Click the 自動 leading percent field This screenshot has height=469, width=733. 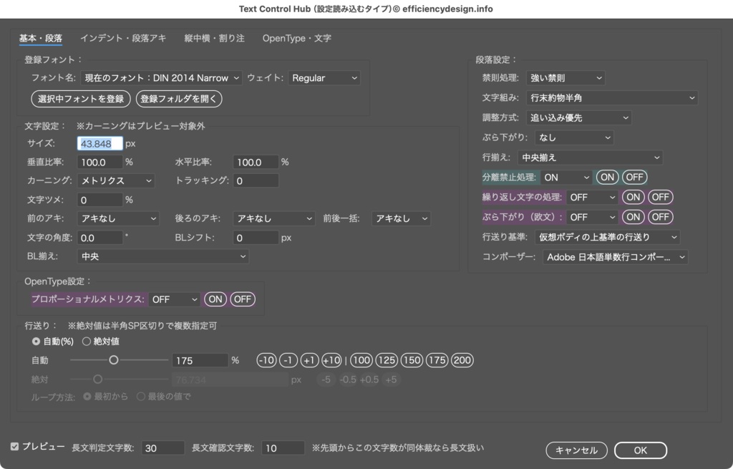200,360
